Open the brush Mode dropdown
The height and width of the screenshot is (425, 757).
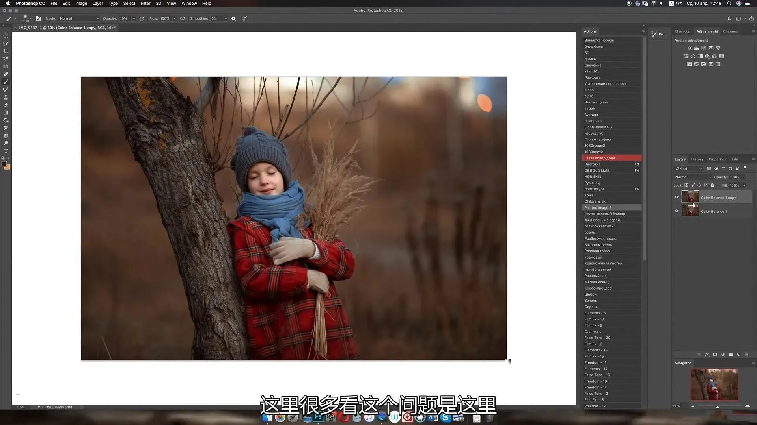click(x=79, y=18)
